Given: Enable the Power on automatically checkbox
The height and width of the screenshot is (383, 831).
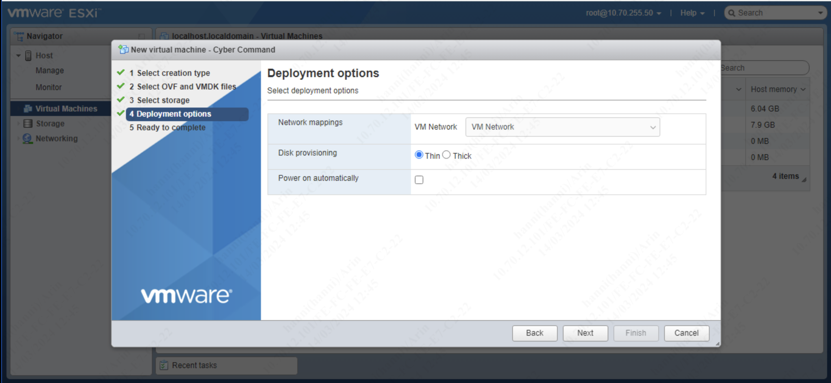Looking at the screenshot, I should tap(419, 180).
